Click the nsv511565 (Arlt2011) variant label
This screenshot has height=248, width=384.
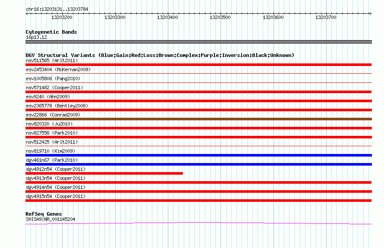click(x=52, y=60)
